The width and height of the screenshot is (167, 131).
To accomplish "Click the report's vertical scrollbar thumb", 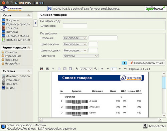I will pyautogui.click(x=164, y=83).
